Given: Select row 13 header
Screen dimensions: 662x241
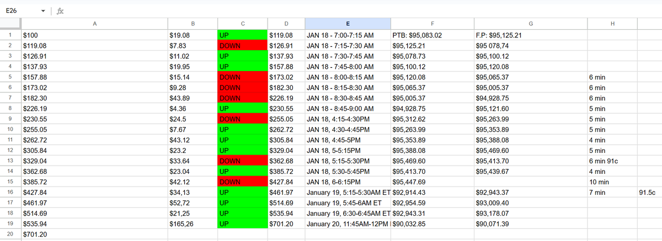Looking at the screenshot, I should (x=10, y=161).
